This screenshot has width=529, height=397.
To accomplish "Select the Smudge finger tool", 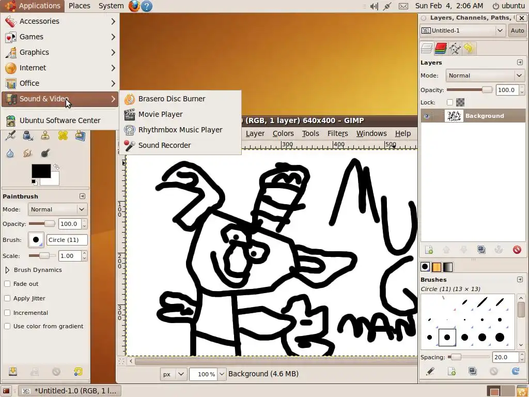I will [x=28, y=153].
